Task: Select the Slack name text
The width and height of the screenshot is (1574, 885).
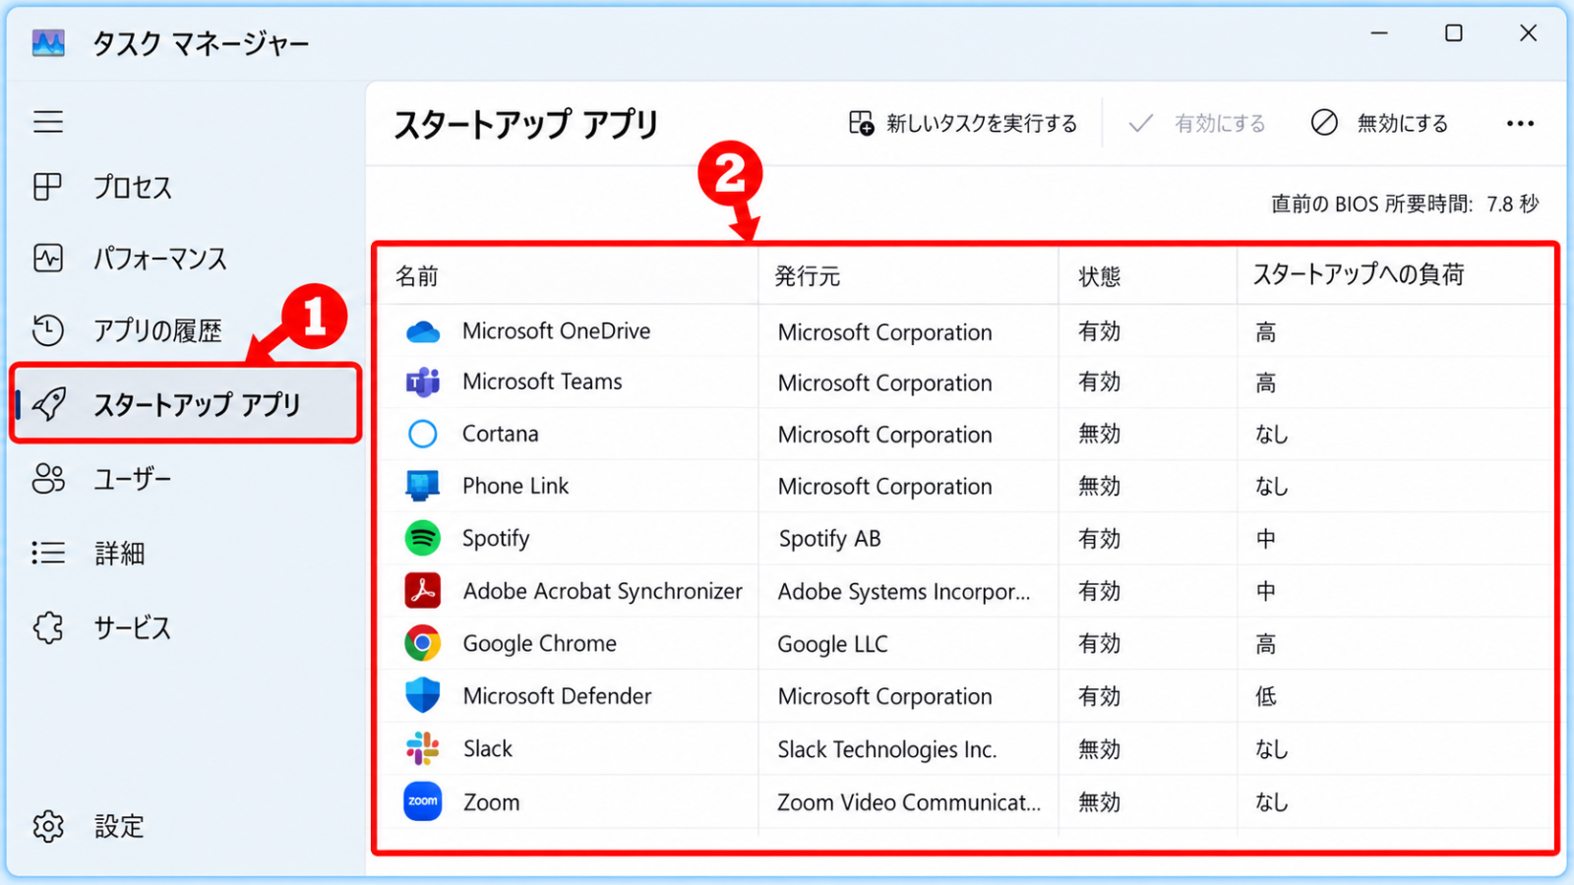Action: (x=488, y=748)
